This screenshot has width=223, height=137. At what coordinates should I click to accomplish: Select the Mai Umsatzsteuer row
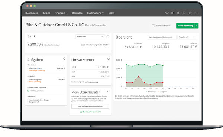[x=90, y=76]
